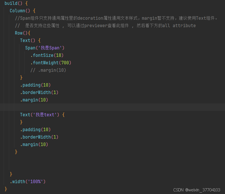
Task: Click .padding(10) below the 我是text Text
Action: [35, 130]
